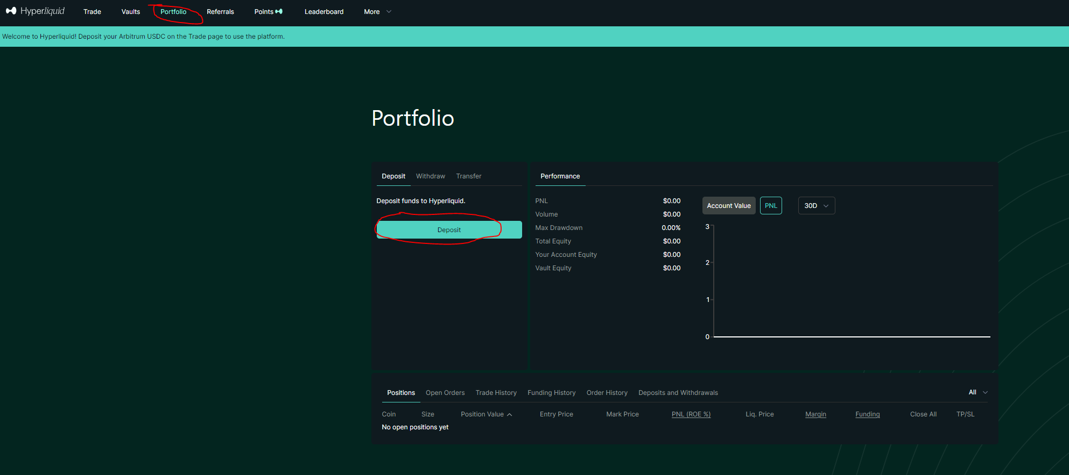Click the Your Account Equity label
This screenshot has height=475, width=1069.
pyautogui.click(x=566, y=255)
